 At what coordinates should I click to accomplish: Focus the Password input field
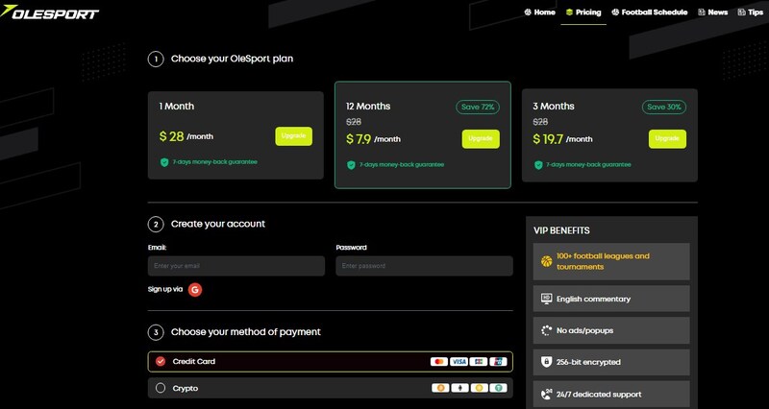click(x=424, y=266)
